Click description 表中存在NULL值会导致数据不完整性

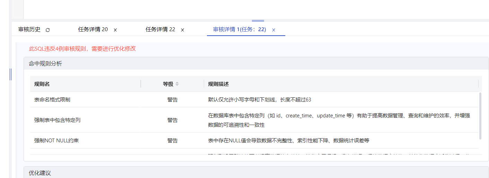[x=289, y=141]
